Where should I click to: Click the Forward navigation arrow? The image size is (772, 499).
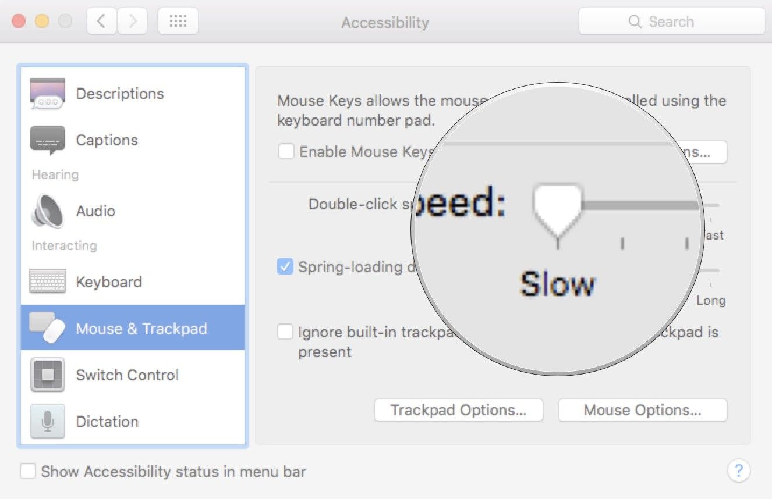(133, 22)
